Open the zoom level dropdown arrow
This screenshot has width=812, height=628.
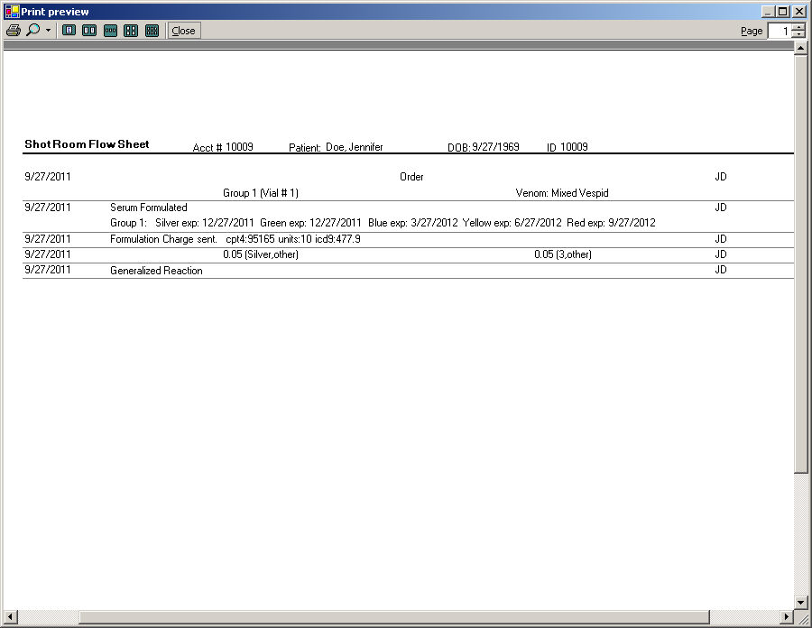(48, 30)
